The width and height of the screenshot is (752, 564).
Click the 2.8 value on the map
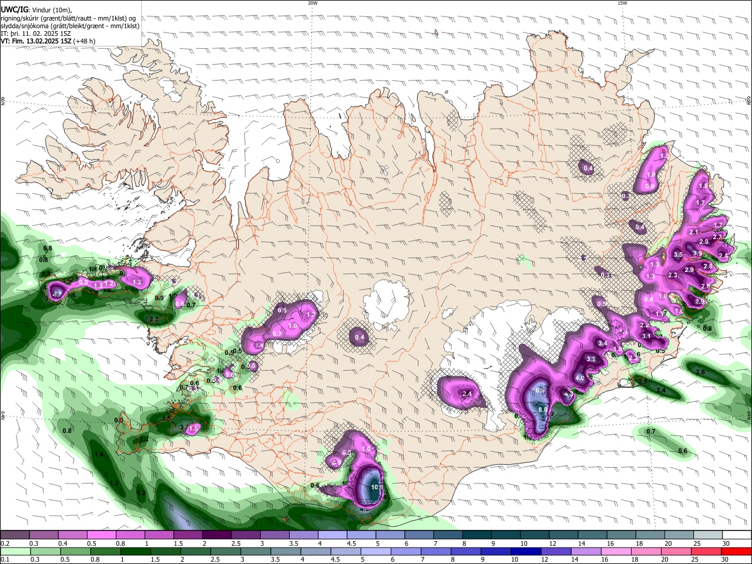tap(708, 266)
